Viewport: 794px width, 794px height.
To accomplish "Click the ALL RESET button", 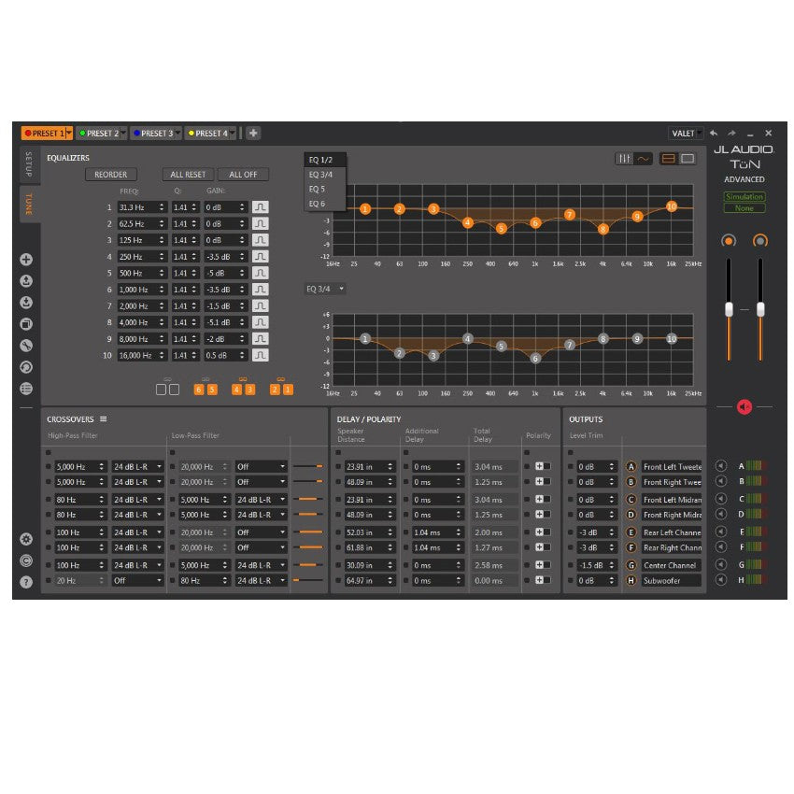I will coord(188,174).
